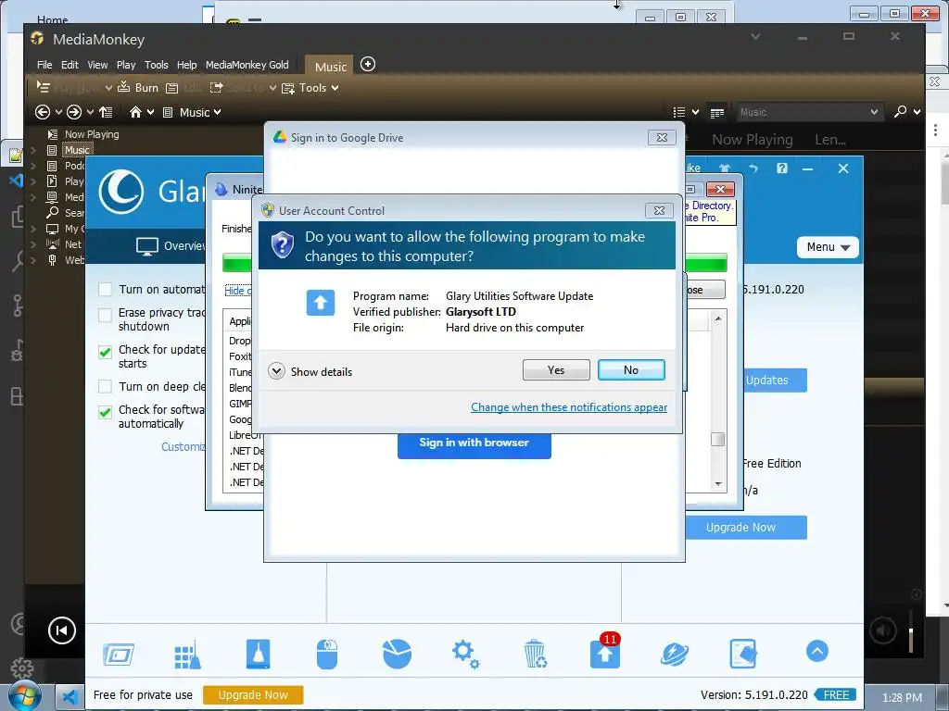949x711 pixels.
Task: Adjust MediaMonkey volume slider
Action: pyautogui.click(x=911, y=631)
